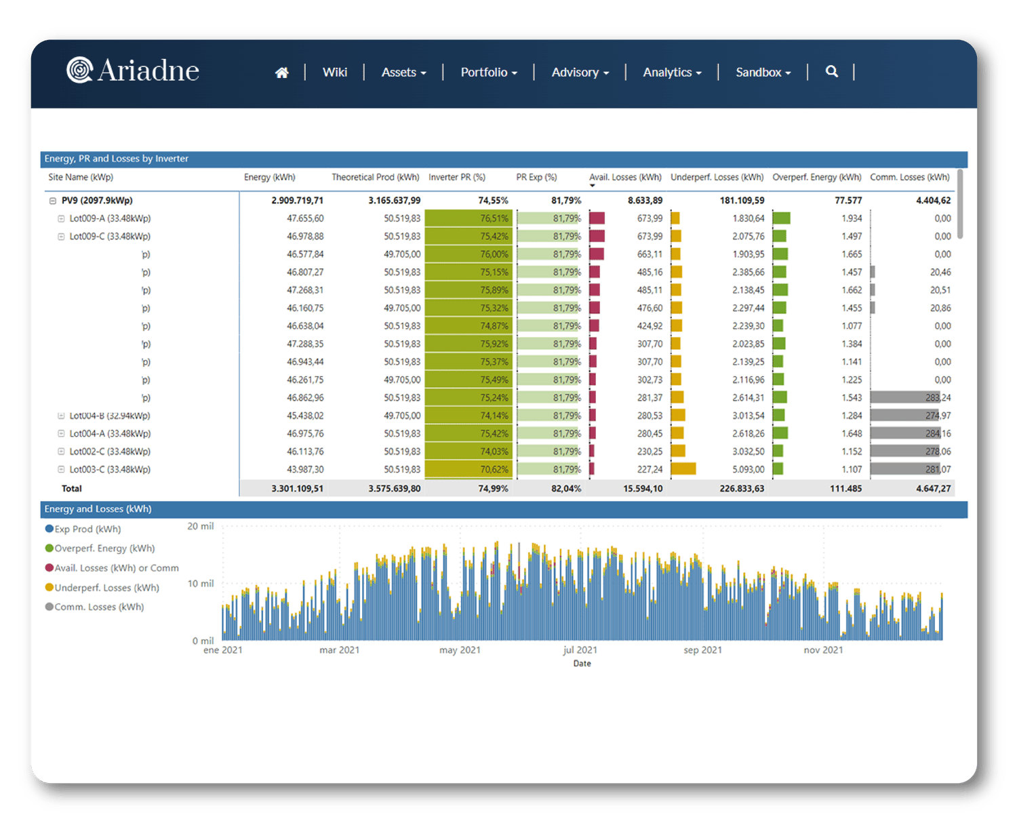The width and height of the screenshot is (1017, 823).
Task: Select the Wiki menu item
Action: (x=336, y=72)
